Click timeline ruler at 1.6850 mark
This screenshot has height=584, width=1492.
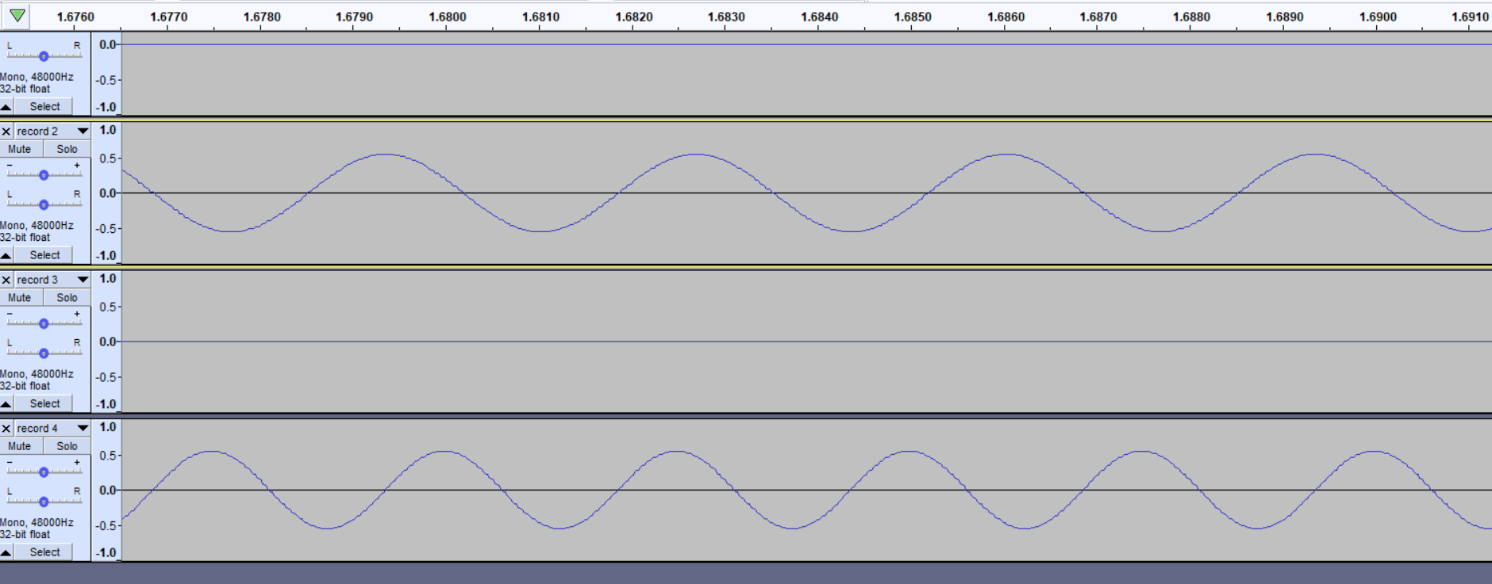pyautogui.click(x=912, y=17)
